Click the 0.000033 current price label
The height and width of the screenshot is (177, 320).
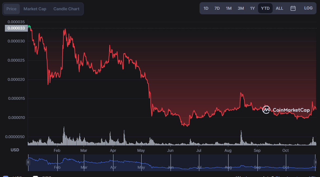(x=16, y=28)
